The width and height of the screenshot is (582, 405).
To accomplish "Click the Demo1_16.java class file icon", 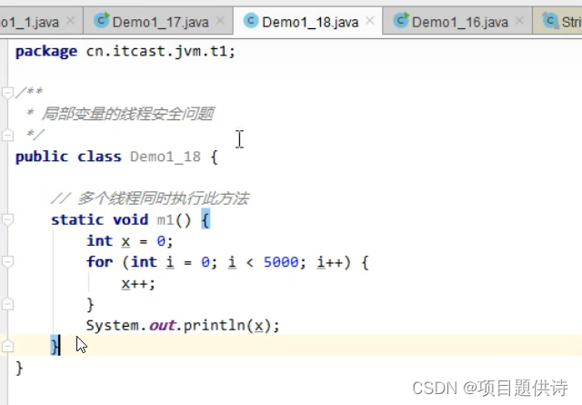I will tap(400, 20).
